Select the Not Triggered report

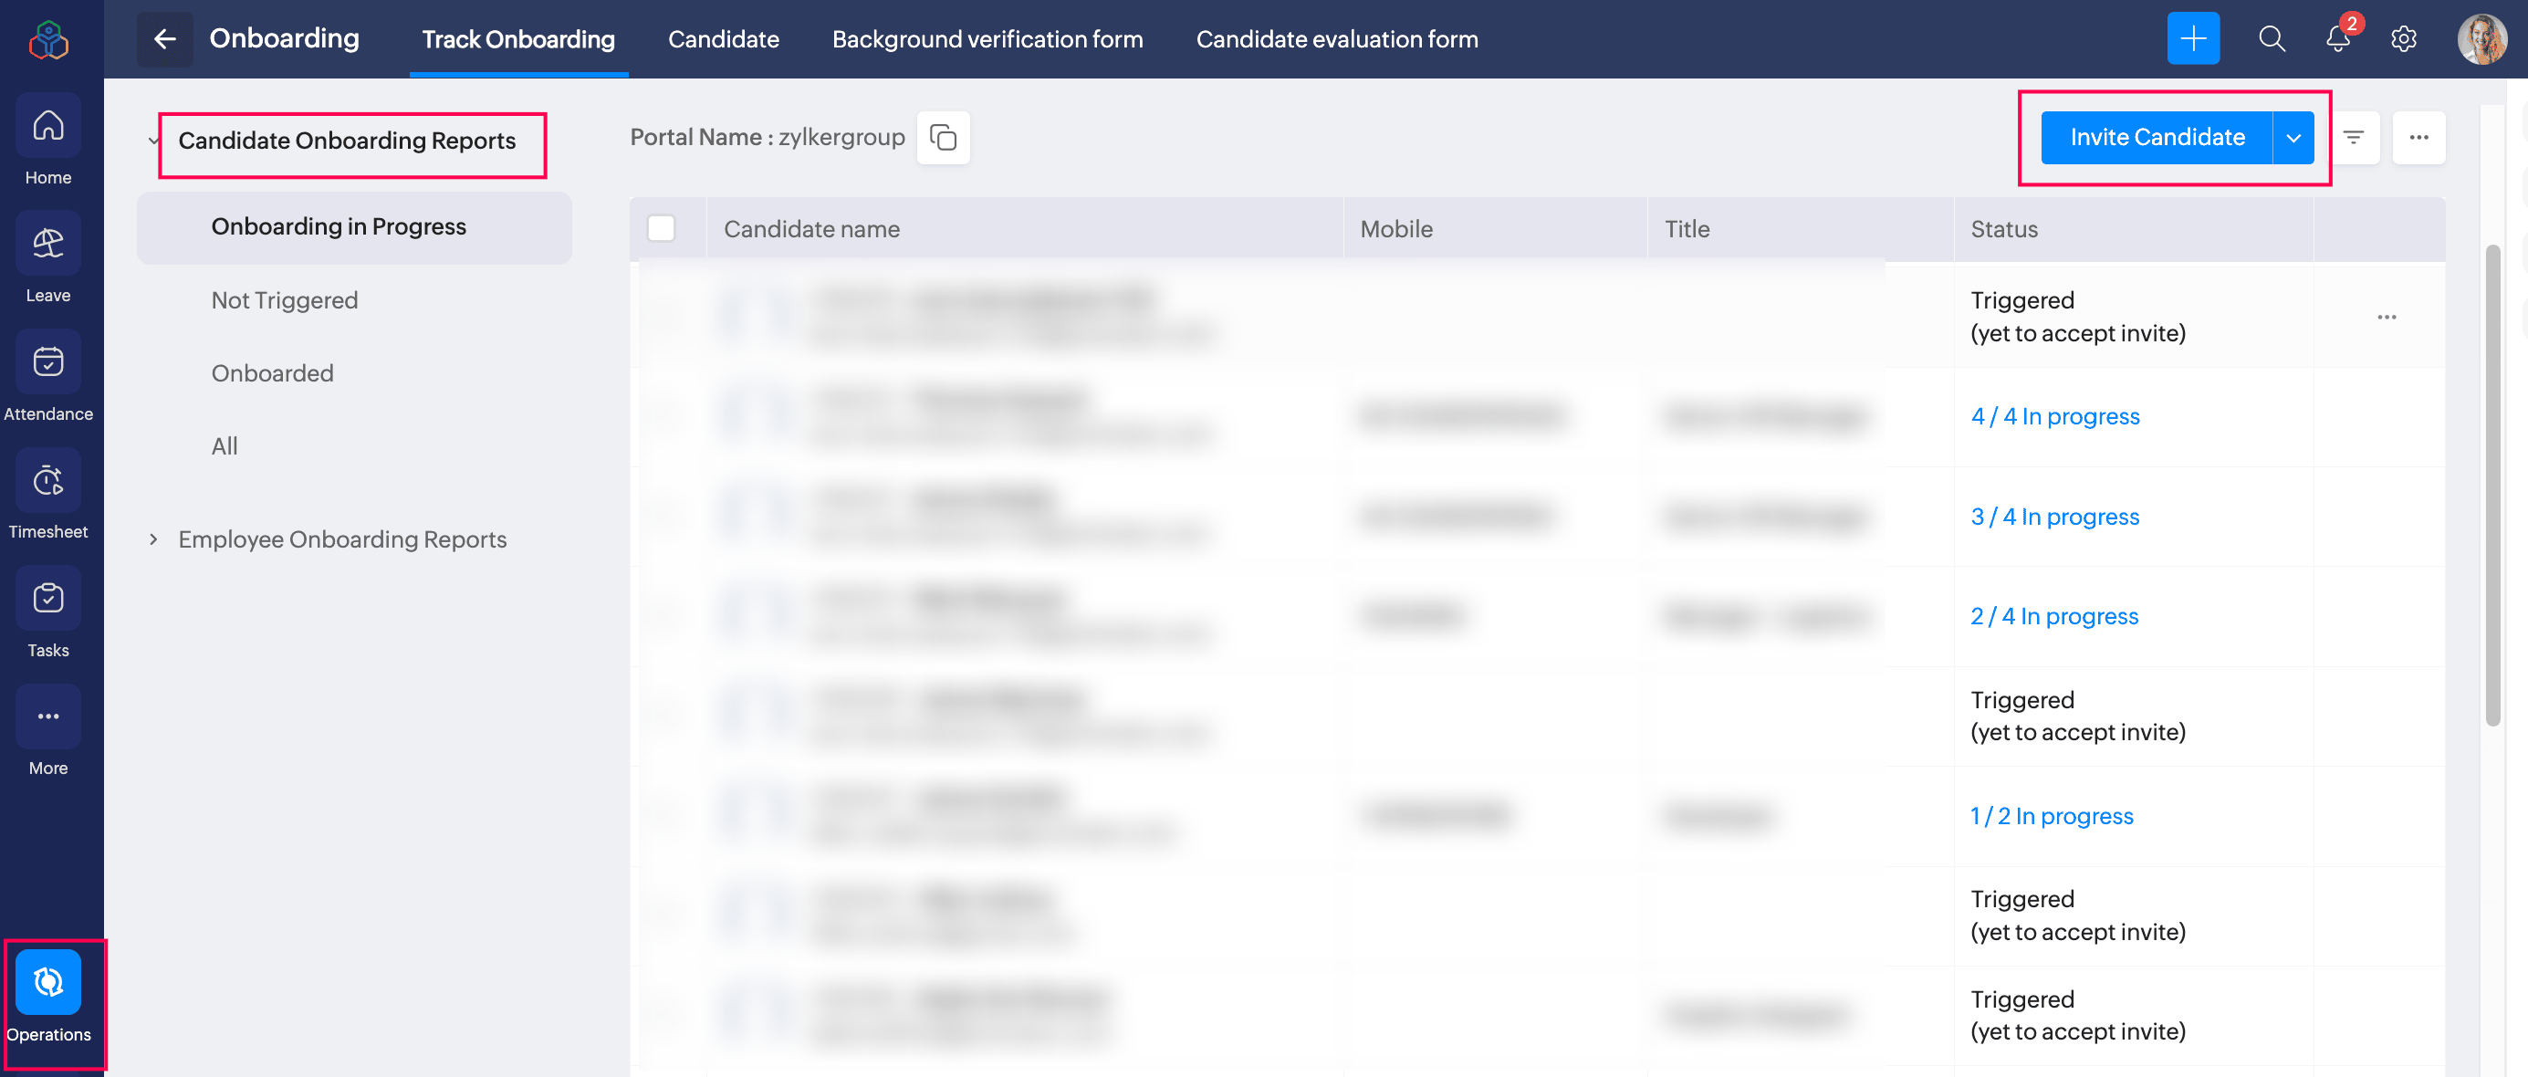click(285, 300)
